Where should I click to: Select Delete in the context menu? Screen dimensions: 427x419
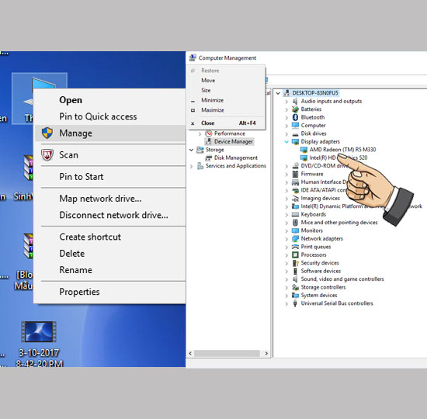tap(72, 254)
